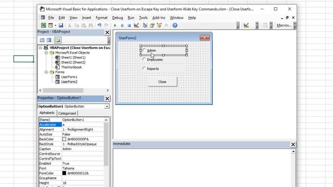Switch to the Alphabetic properties tab
Image resolution: width=333 pixels, height=187 pixels.
click(47, 113)
